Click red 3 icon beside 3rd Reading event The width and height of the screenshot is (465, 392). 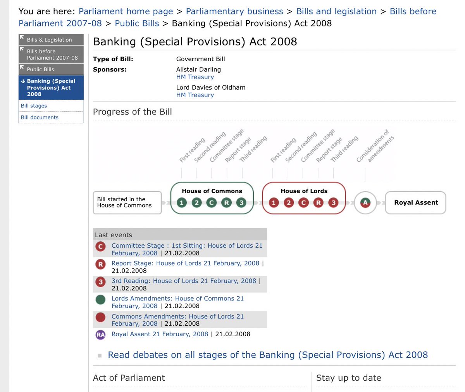(x=101, y=282)
